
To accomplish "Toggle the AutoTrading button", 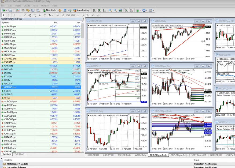I will (x=81, y=10).
